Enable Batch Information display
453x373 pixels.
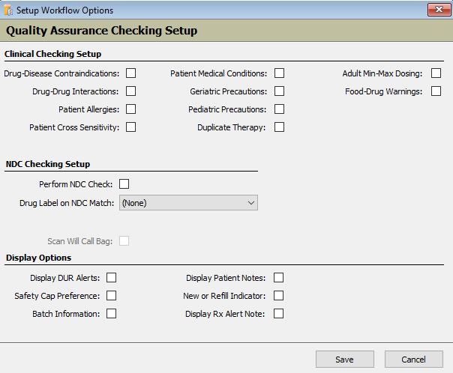pyautogui.click(x=112, y=314)
